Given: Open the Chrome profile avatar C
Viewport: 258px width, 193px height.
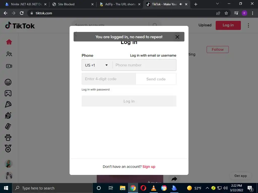Looking at the screenshot, I should click(244, 13).
